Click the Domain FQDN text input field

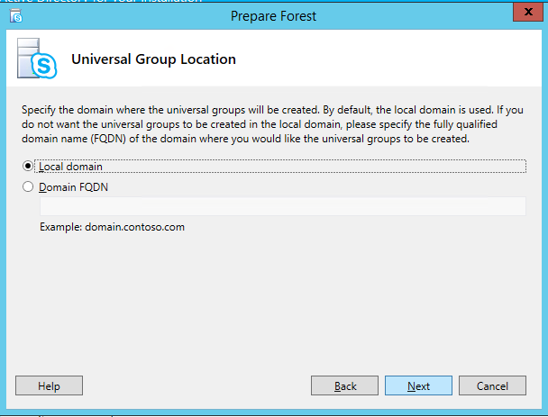click(x=282, y=207)
